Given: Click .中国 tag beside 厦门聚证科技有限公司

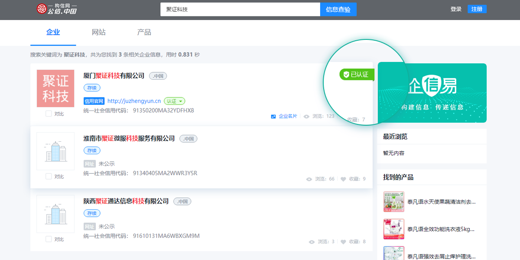Looking at the screenshot, I should tap(158, 76).
